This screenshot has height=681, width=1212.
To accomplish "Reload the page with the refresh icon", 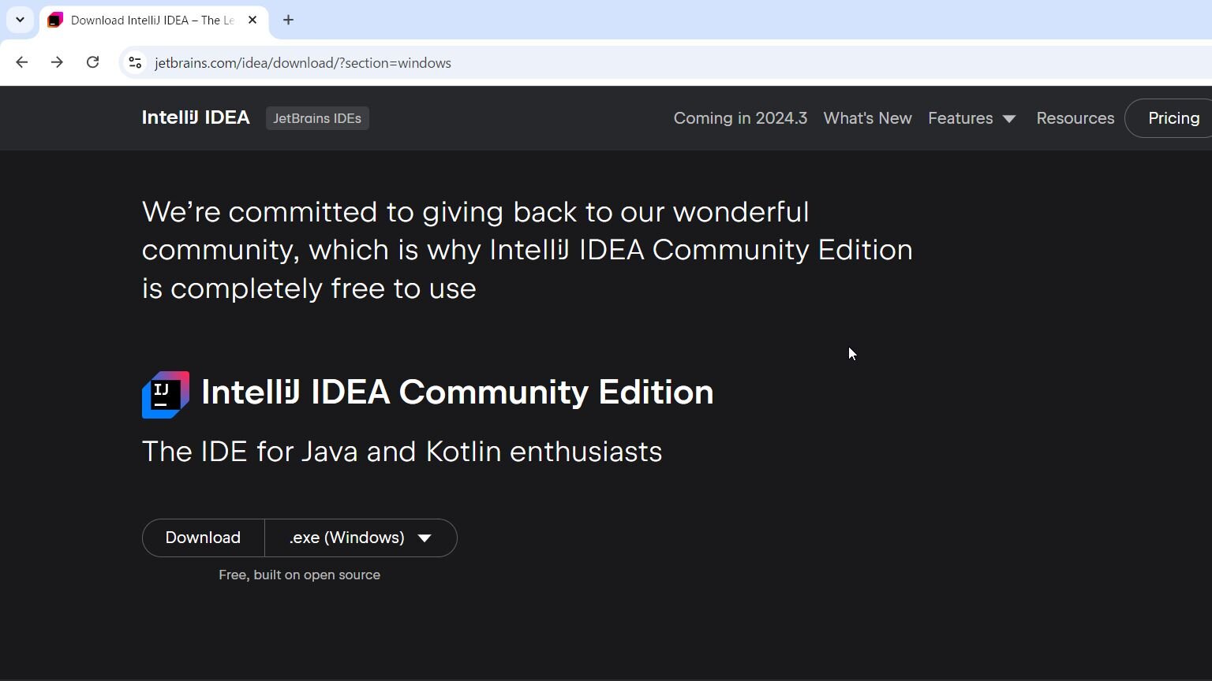I will [92, 62].
